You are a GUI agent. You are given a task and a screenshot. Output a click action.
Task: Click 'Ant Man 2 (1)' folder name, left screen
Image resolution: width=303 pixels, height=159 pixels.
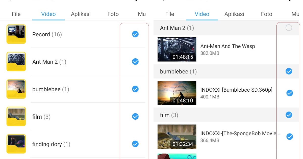49,62
